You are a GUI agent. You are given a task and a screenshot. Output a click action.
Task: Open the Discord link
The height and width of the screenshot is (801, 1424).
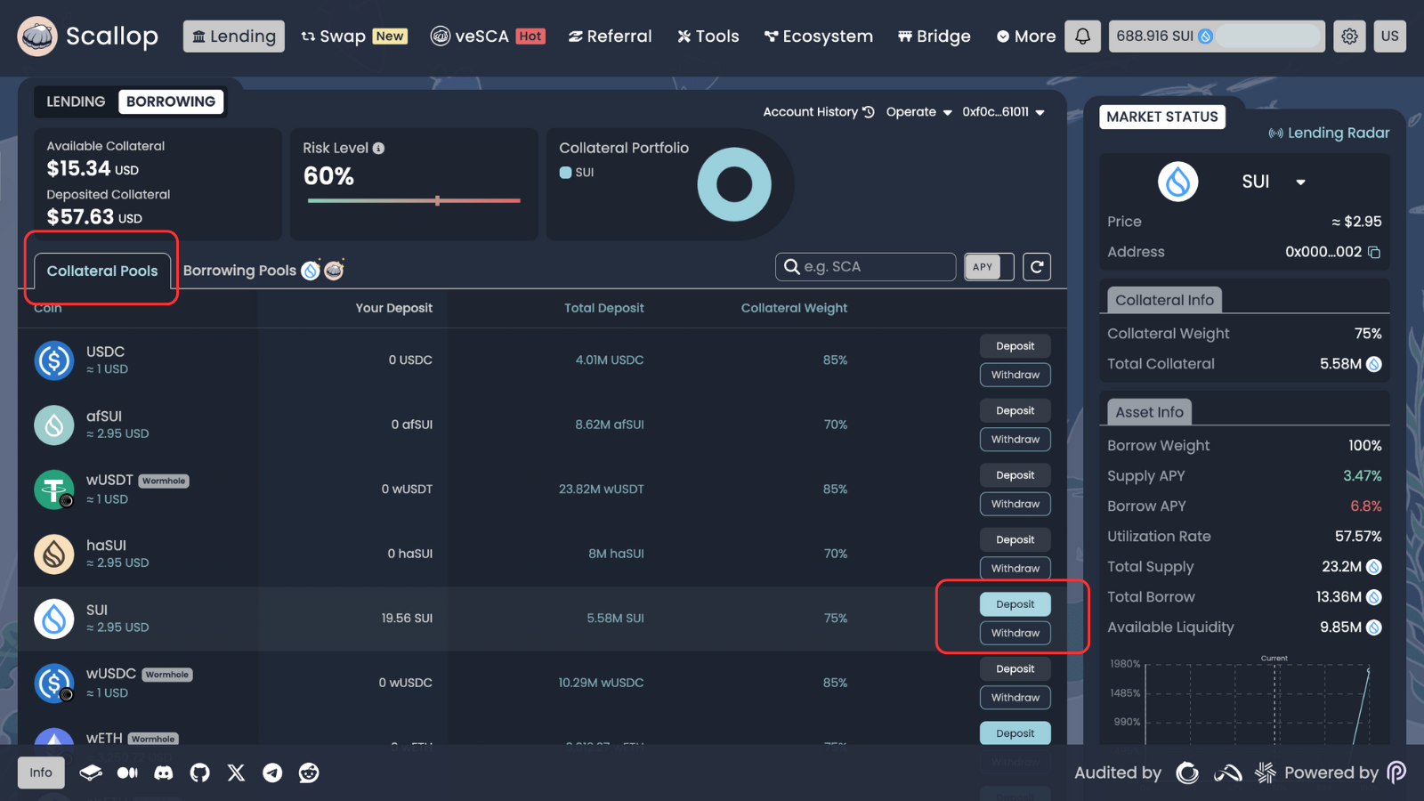click(164, 773)
